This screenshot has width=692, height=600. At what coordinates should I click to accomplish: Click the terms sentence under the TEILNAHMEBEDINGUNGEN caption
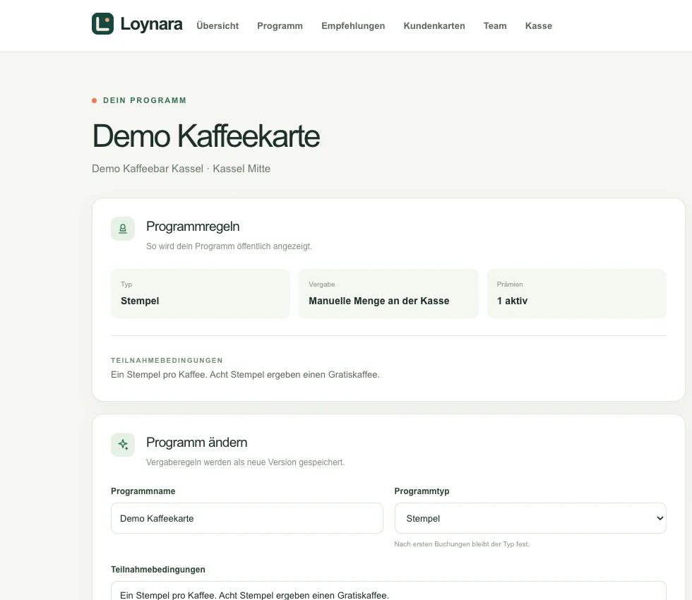click(x=245, y=375)
